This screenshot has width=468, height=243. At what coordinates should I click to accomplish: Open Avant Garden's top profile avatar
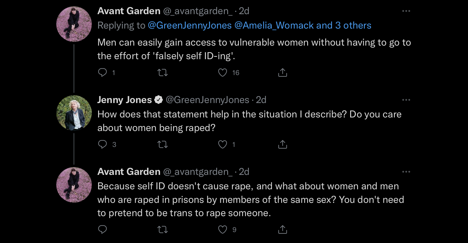tap(74, 24)
